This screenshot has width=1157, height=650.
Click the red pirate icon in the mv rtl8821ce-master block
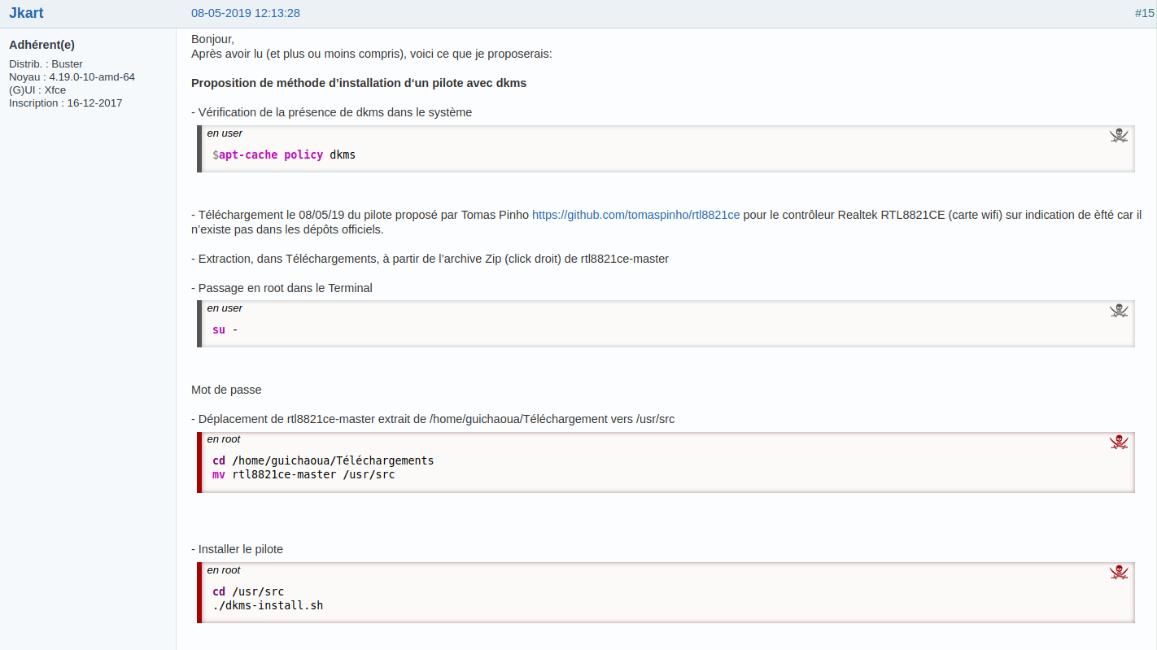pyautogui.click(x=1119, y=442)
